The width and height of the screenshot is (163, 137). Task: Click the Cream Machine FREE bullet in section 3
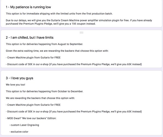[x=33, y=105]
